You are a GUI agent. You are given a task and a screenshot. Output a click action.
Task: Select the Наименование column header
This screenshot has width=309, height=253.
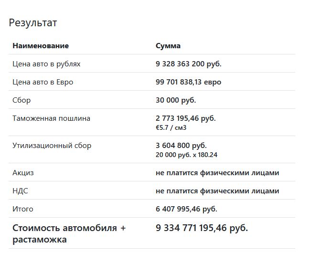tap(41, 46)
